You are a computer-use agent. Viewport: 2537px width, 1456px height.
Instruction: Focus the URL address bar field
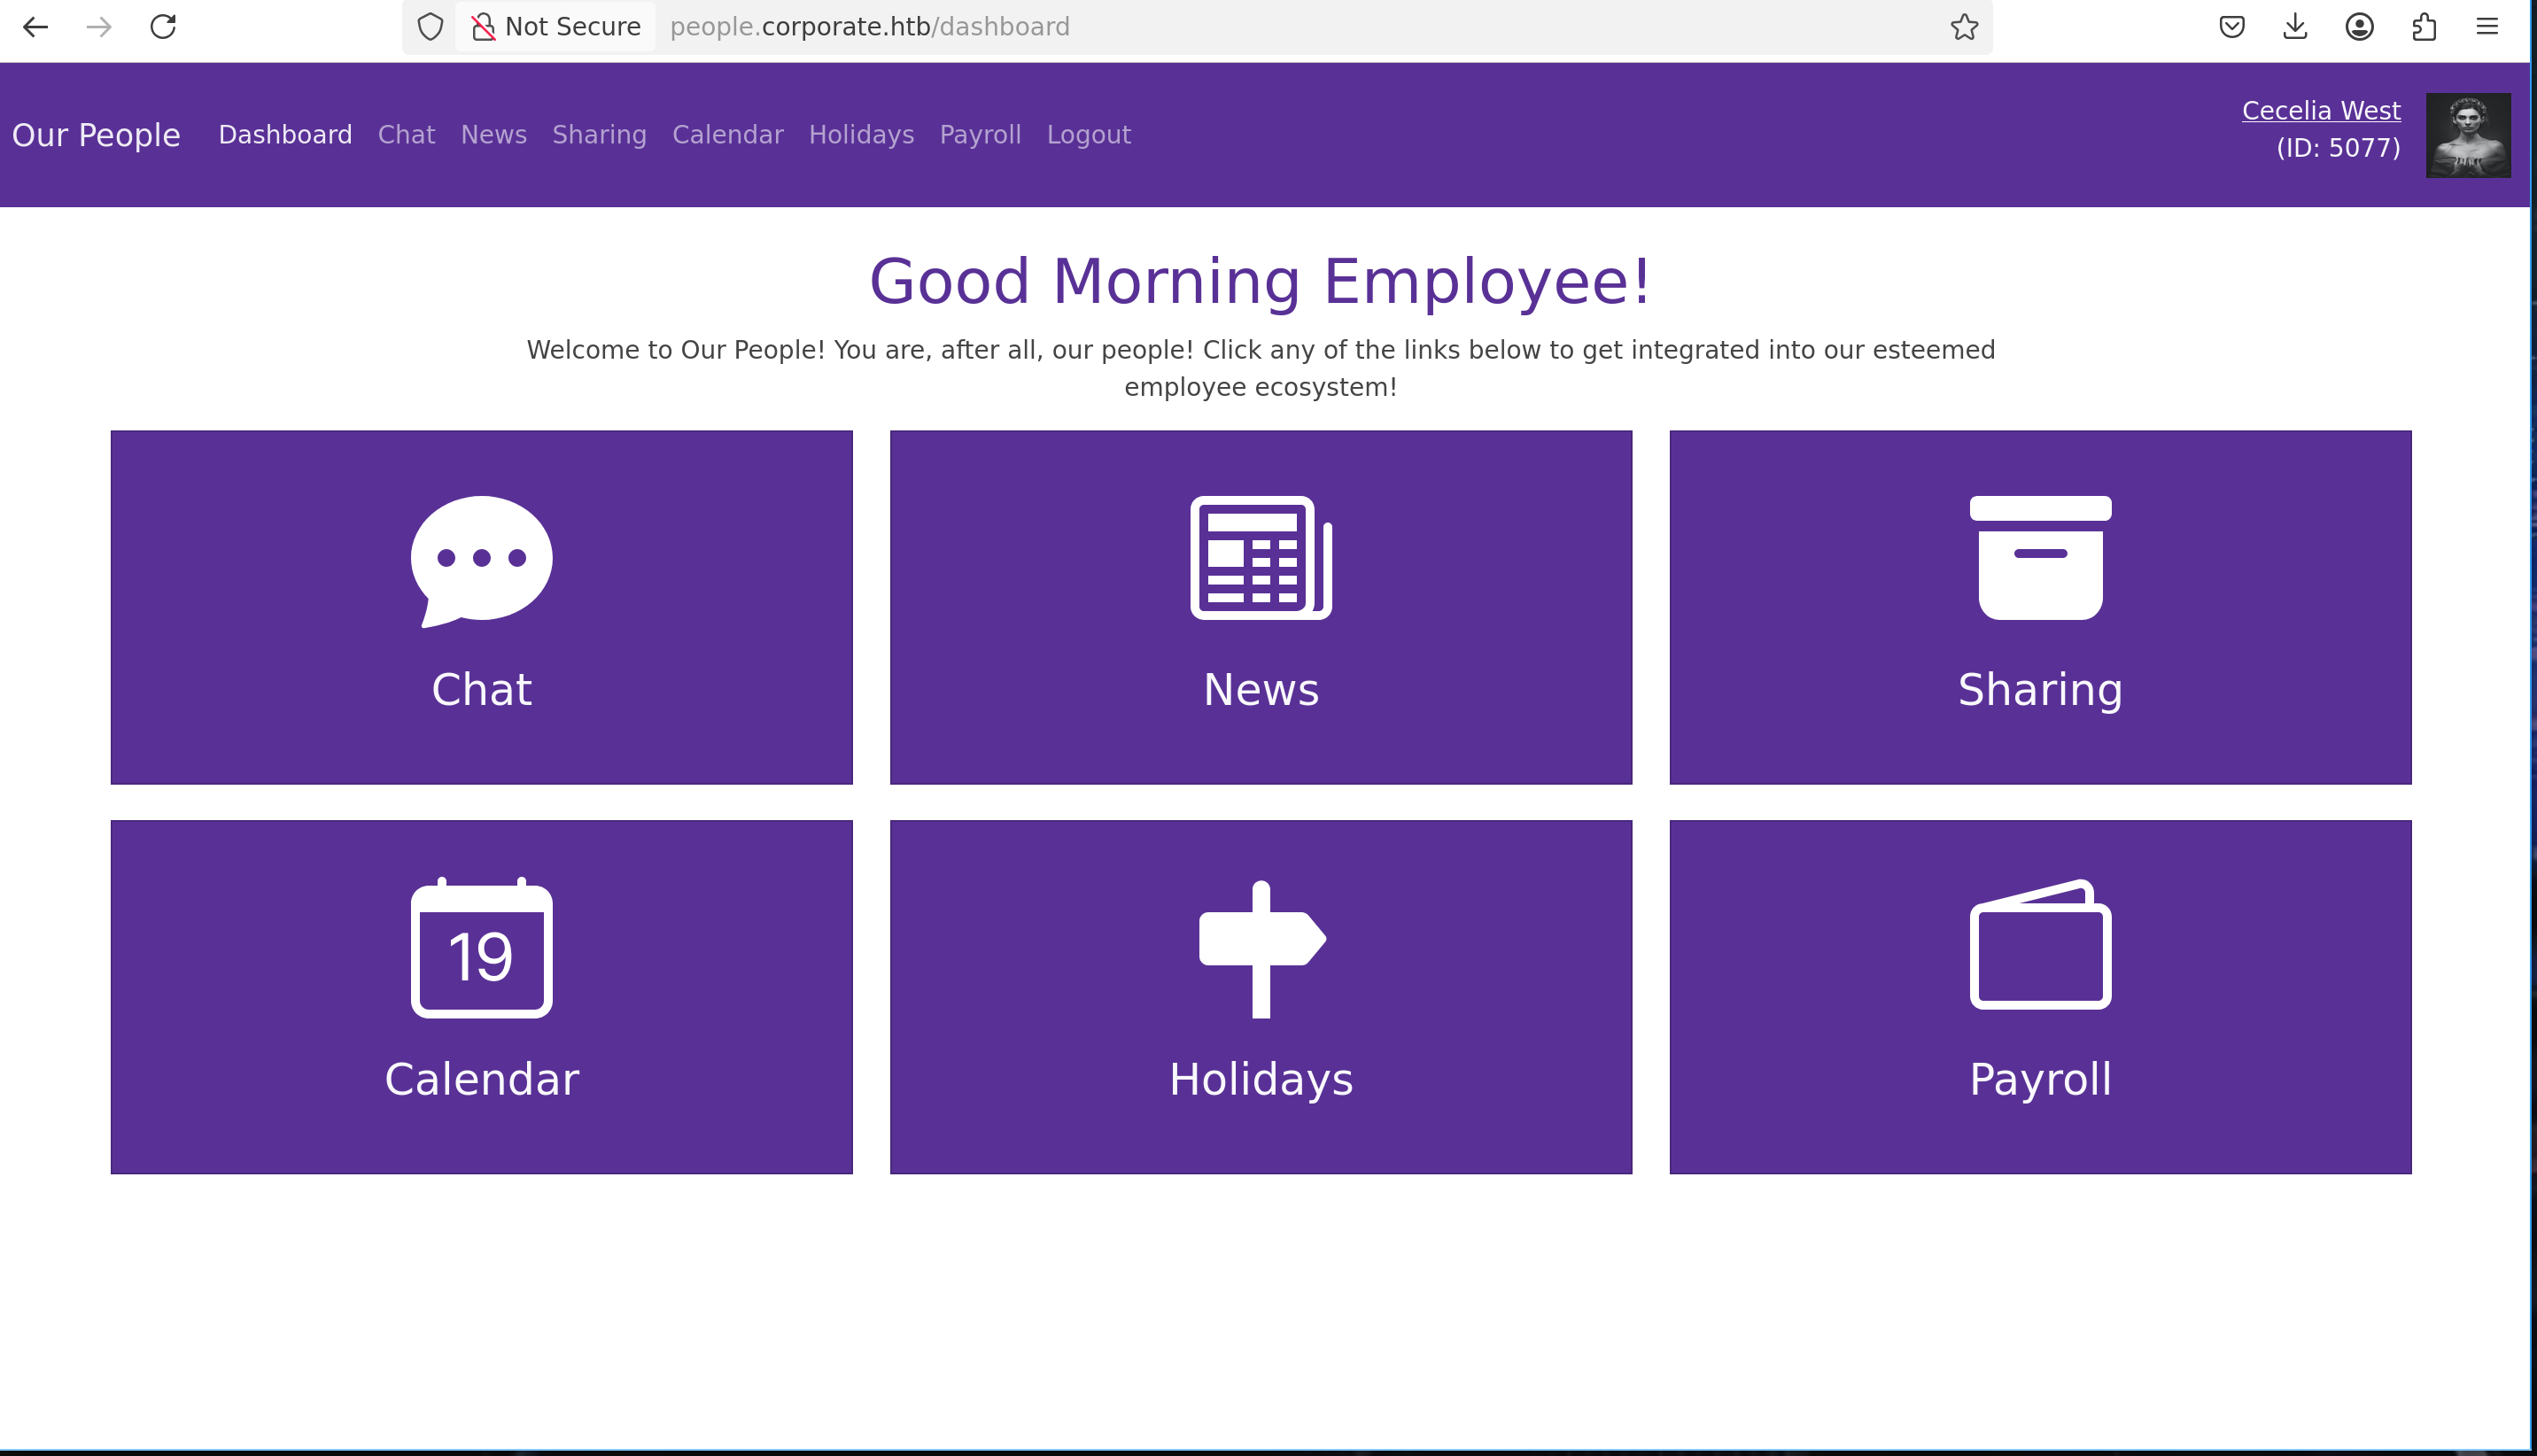click(1300, 27)
